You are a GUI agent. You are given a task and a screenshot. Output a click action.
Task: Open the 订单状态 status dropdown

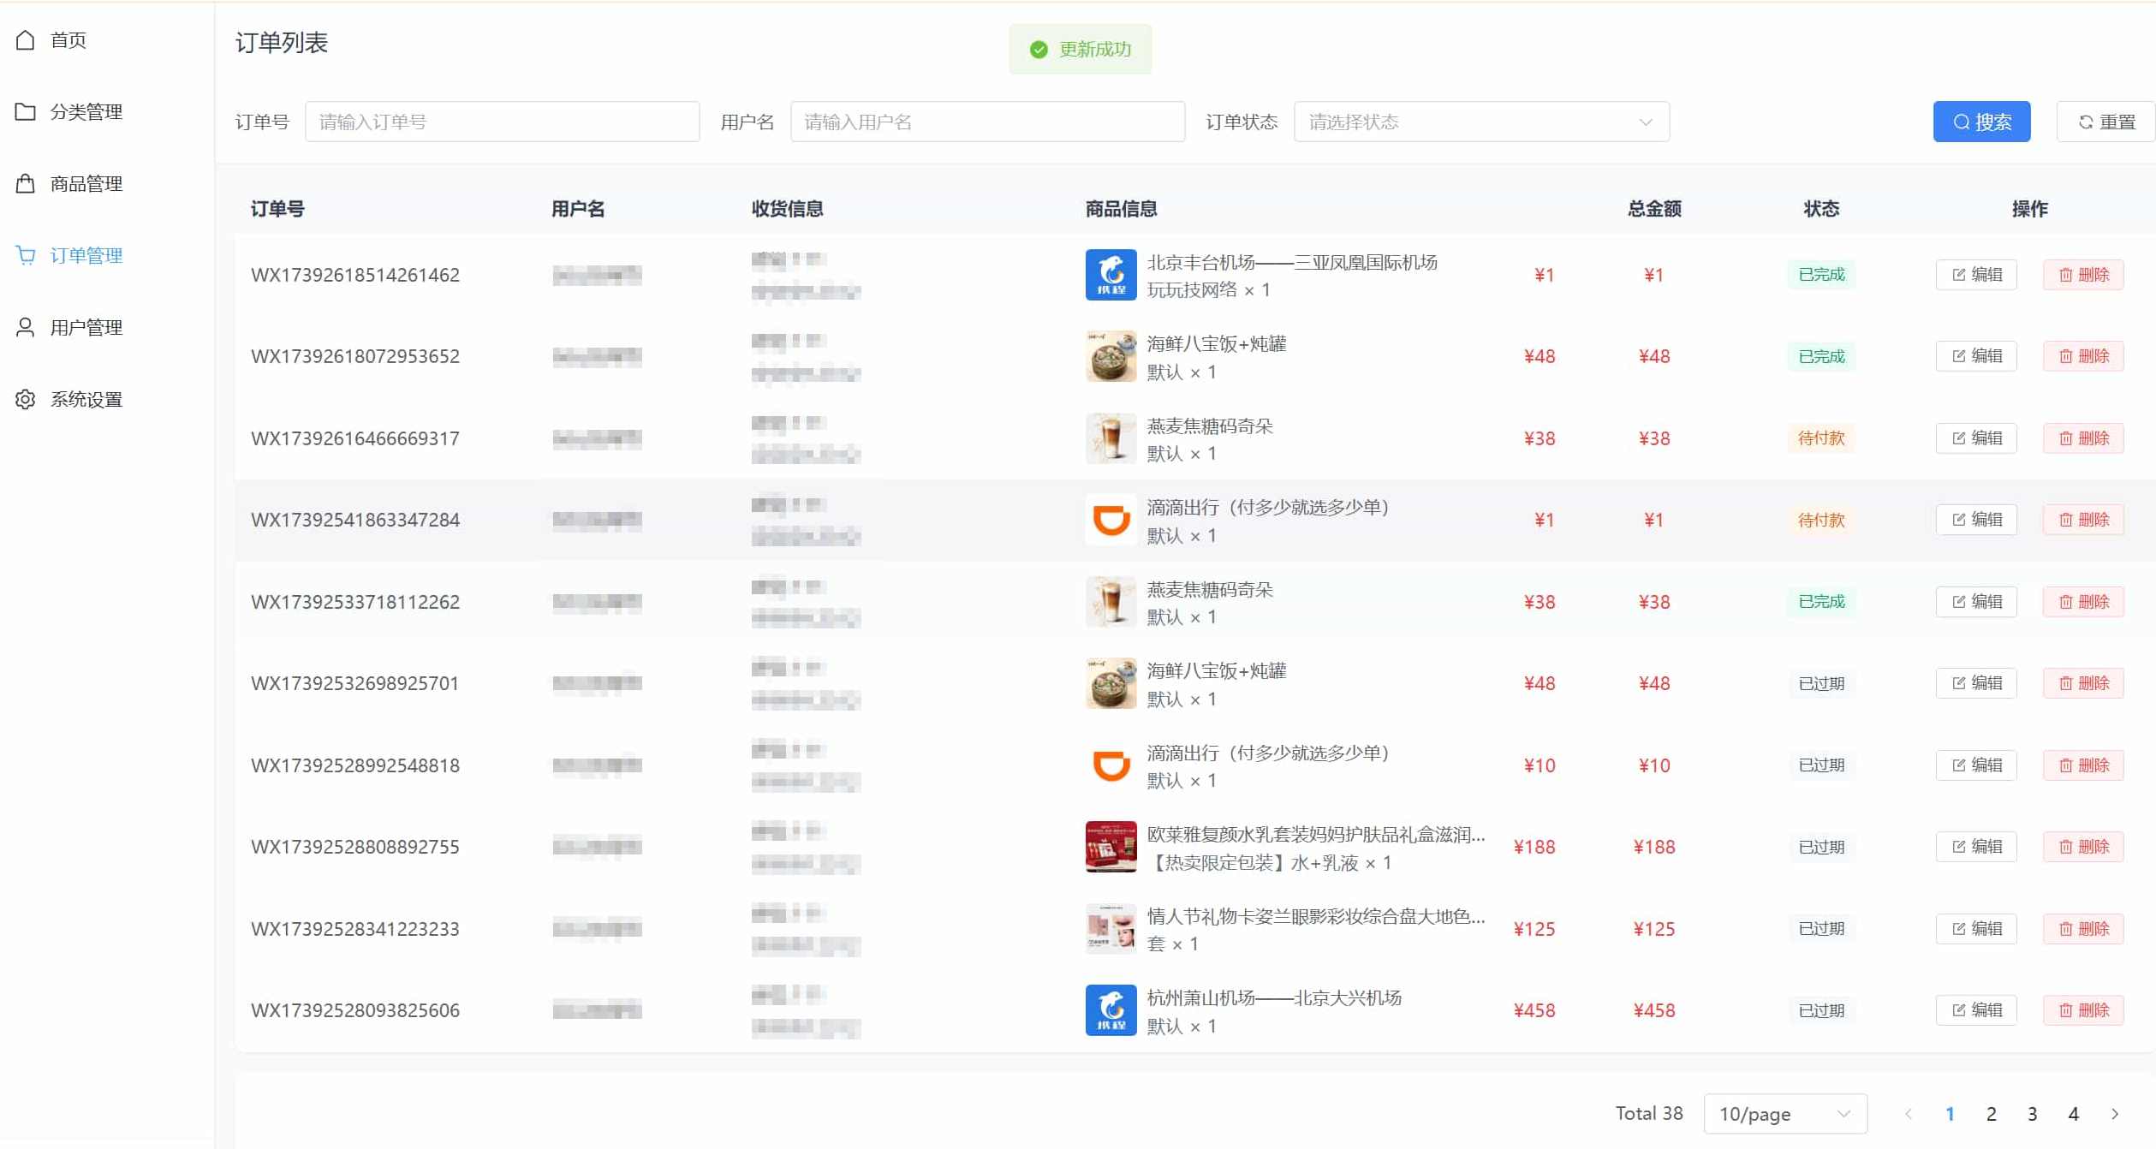(1480, 121)
